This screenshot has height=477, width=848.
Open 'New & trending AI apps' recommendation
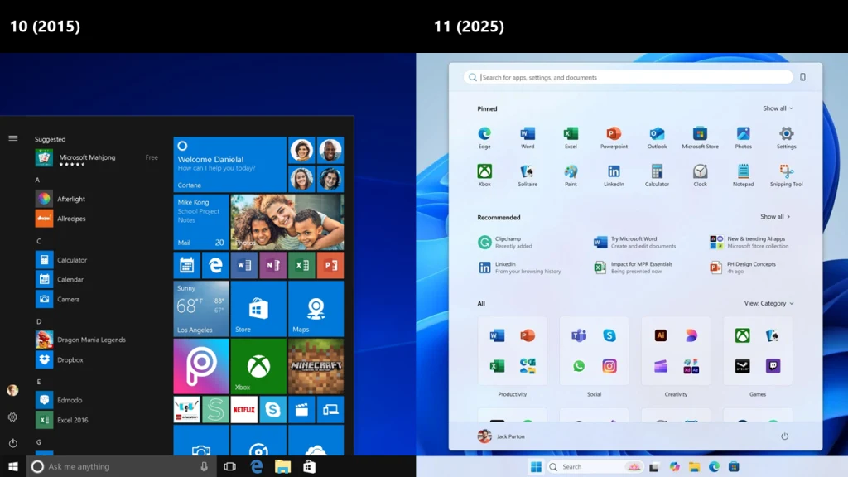pyautogui.click(x=749, y=243)
